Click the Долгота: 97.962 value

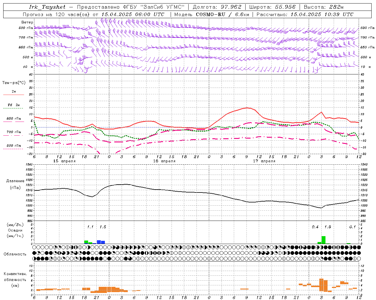(217, 7)
